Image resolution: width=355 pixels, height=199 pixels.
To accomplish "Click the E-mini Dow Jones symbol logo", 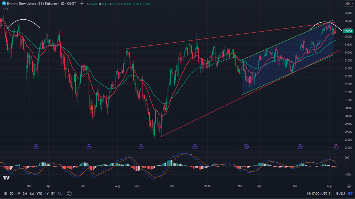I will pyautogui.click(x=3, y=4).
